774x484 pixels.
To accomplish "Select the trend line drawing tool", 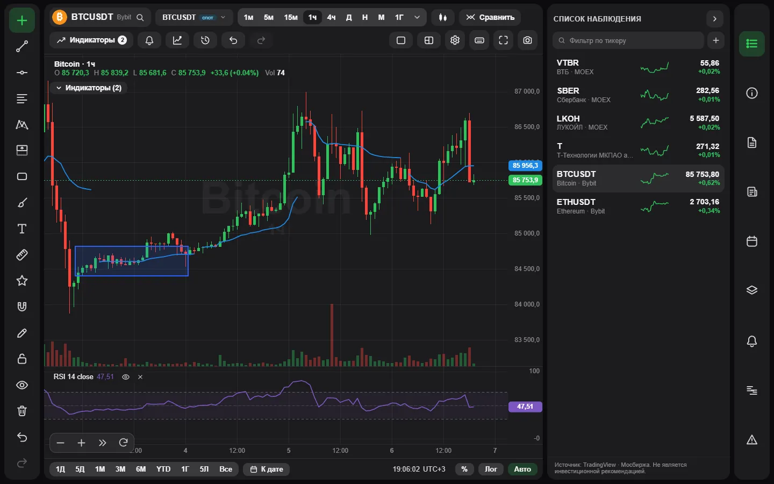I will pos(22,47).
